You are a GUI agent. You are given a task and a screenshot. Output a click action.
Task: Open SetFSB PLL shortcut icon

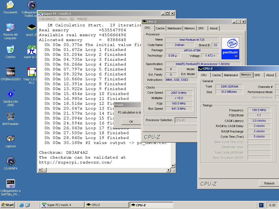11,183
